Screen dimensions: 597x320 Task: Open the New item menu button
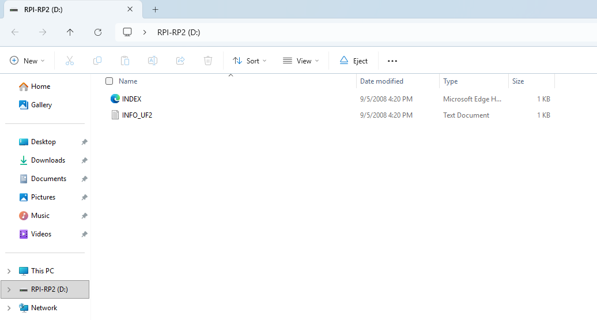(x=27, y=61)
